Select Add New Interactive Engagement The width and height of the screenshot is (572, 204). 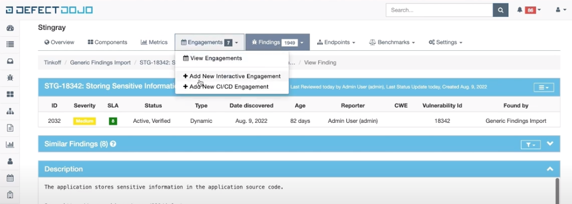232,76
